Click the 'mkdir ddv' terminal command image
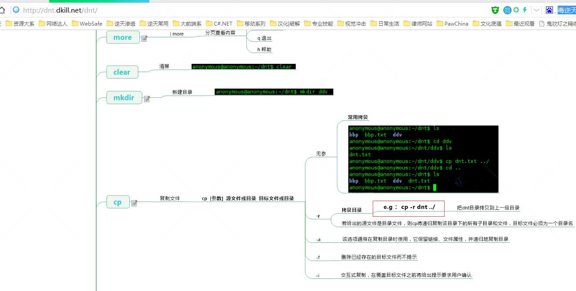Image resolution: width=576 pixels, height=291 pixels. pyautogui.click(x=274, y=92)
